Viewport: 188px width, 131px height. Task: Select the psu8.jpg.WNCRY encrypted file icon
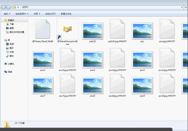[x=117, y=83]
